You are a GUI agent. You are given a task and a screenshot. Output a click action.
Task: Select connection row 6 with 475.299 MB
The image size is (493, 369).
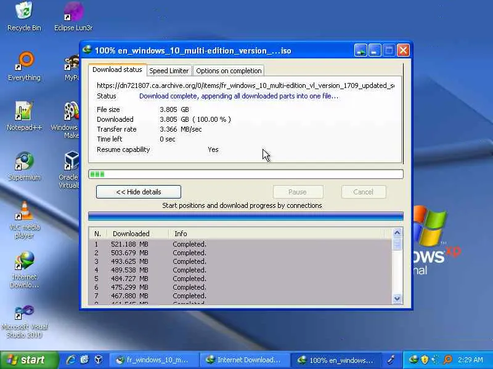(x=240, y=287)
